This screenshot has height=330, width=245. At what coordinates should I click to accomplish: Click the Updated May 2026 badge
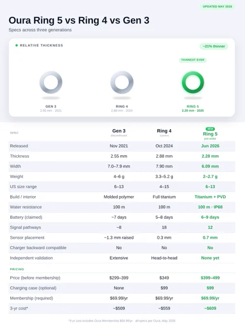[217, 6]
